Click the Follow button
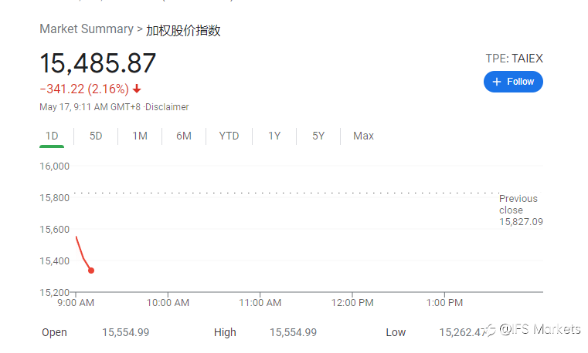Image resolution: width=588 pixels, height=353 pixels. [513, 82]
